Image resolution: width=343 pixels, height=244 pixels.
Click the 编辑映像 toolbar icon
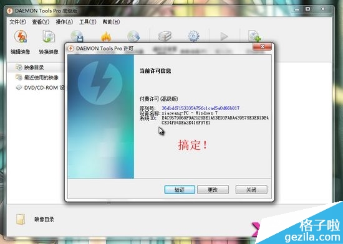21,36
